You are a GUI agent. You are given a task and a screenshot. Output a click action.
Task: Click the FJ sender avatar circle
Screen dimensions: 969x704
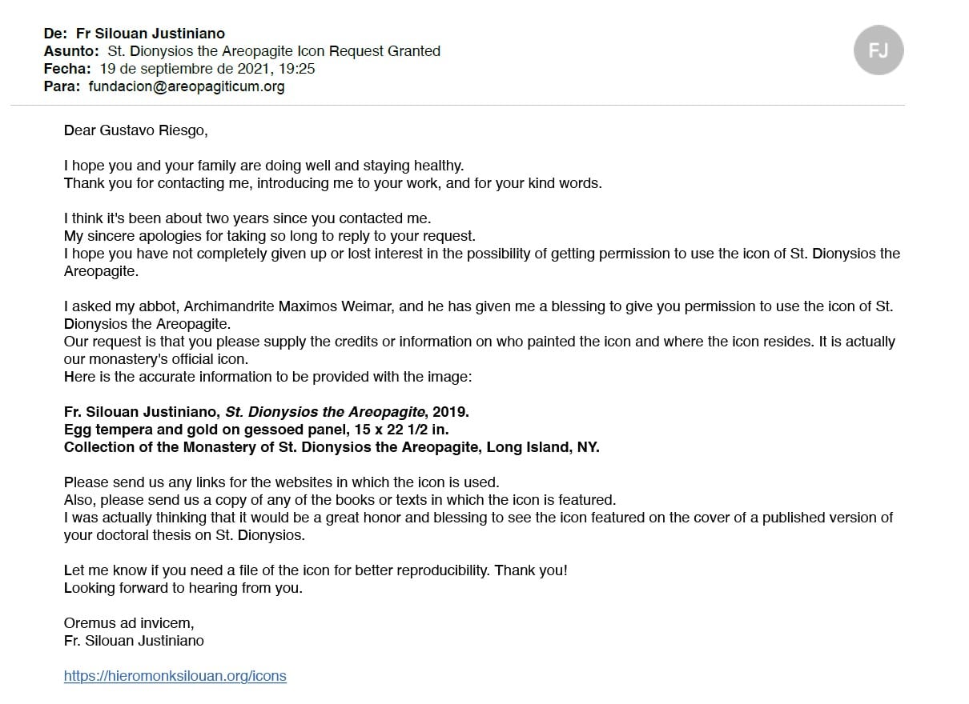coord(879,50)
